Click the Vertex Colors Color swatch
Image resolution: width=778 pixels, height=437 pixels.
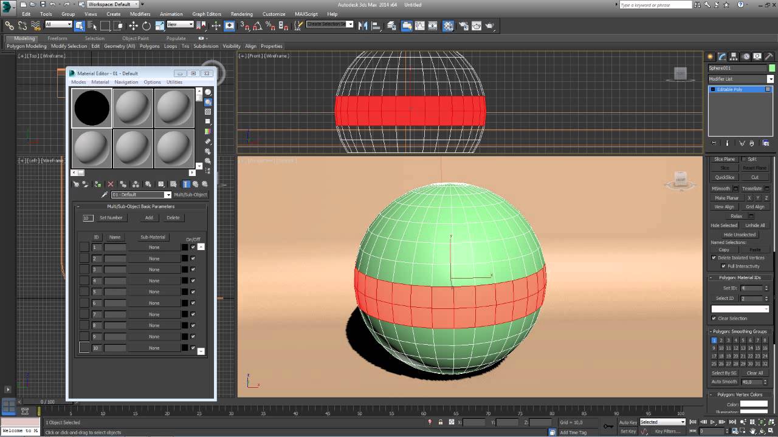754,404
